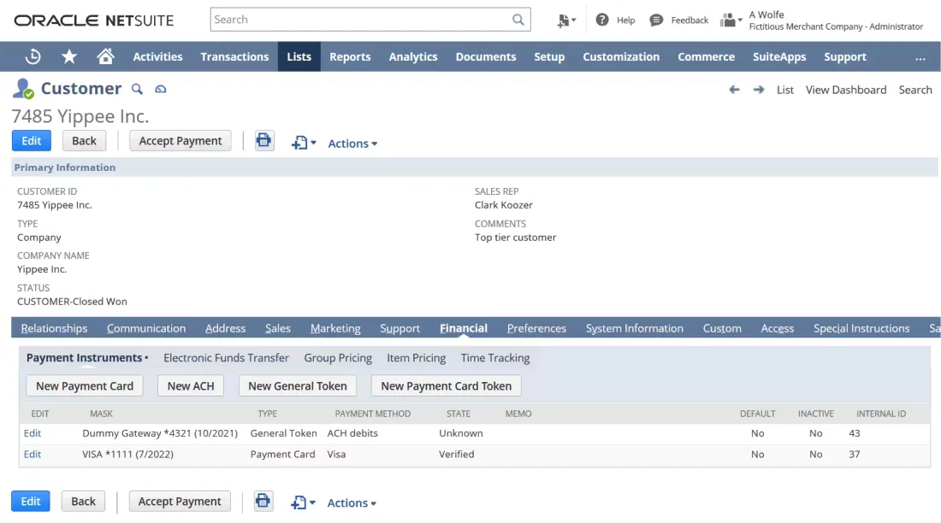Open the Item Pricing sublist

click(x=417, y=358)
